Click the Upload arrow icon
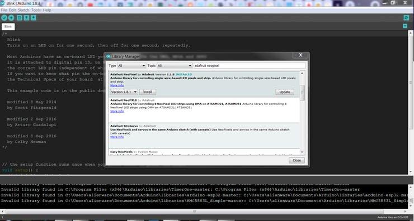 [x=11, y=18]
